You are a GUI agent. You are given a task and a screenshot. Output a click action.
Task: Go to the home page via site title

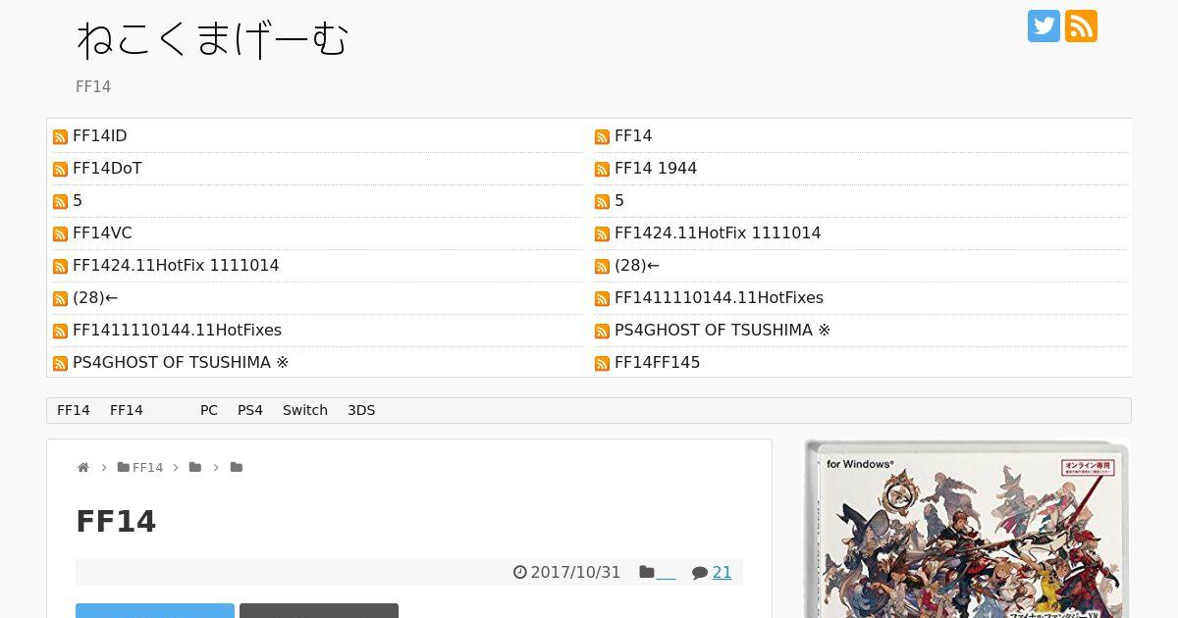pyautogui.click(x=212, y=39)
